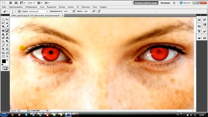The image size is (208, 117).
Task: Toggle tablet pressure for opacity
Action: (x=74, y=11)
